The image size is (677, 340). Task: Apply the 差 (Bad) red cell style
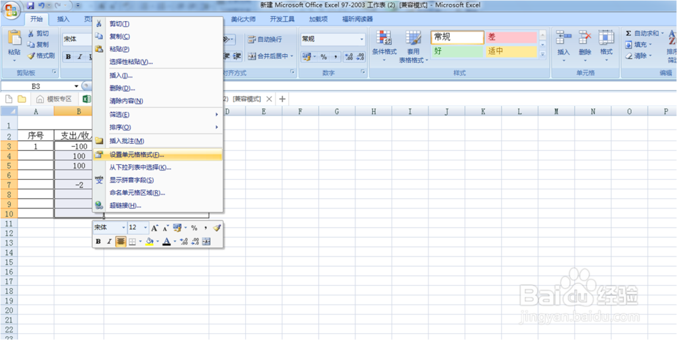pos(511,37)
